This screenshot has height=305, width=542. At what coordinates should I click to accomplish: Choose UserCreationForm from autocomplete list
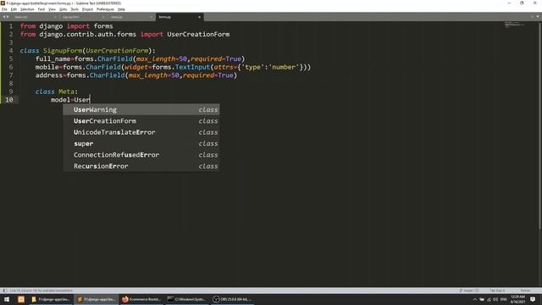click(141, 121)
